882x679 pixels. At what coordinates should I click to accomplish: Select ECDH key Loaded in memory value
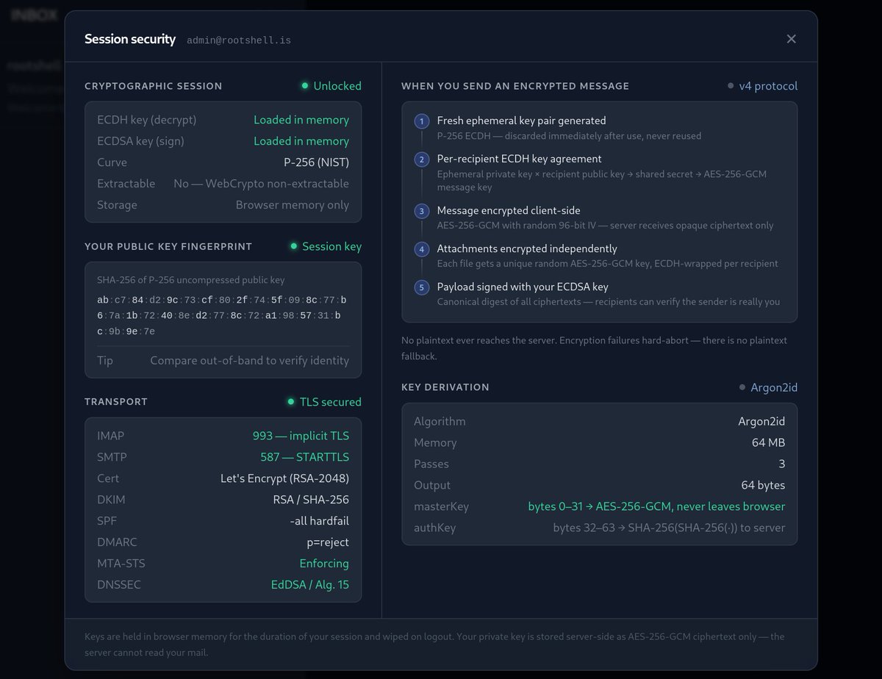pos(301,120)
